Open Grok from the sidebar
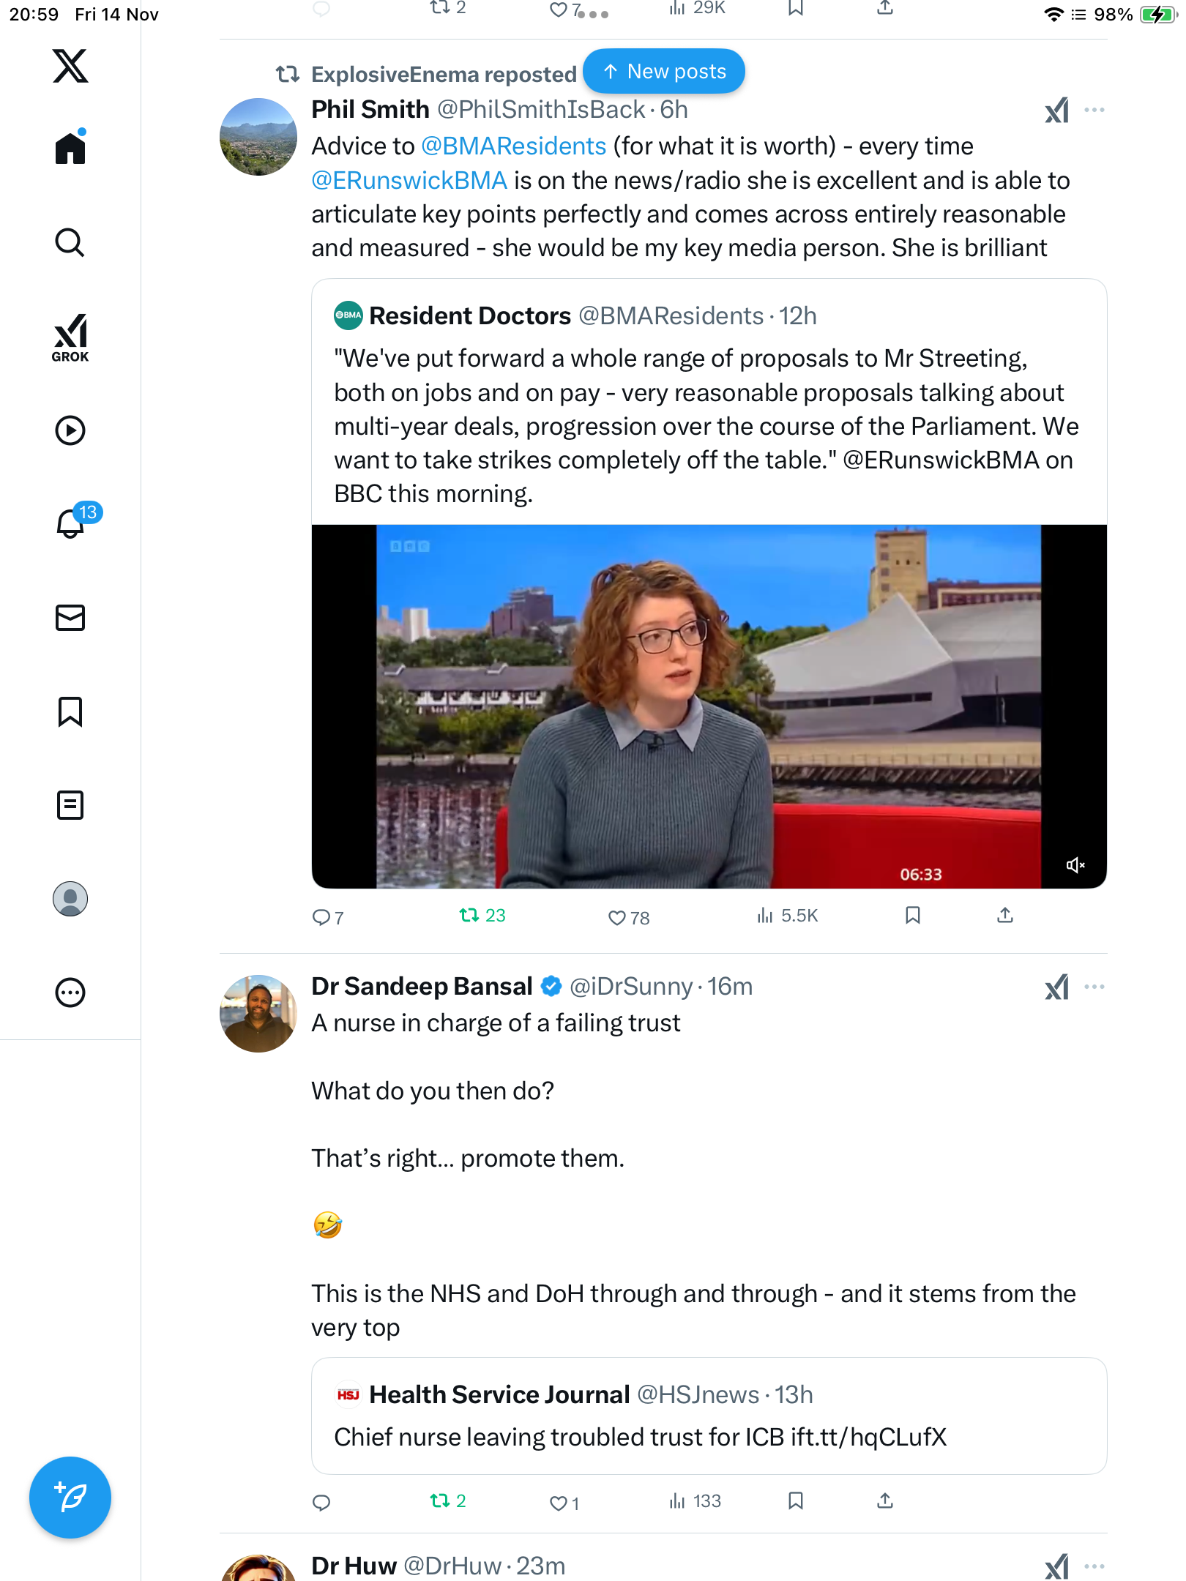The width and height of the screenshot is (1186, 1581). point(70,338)
